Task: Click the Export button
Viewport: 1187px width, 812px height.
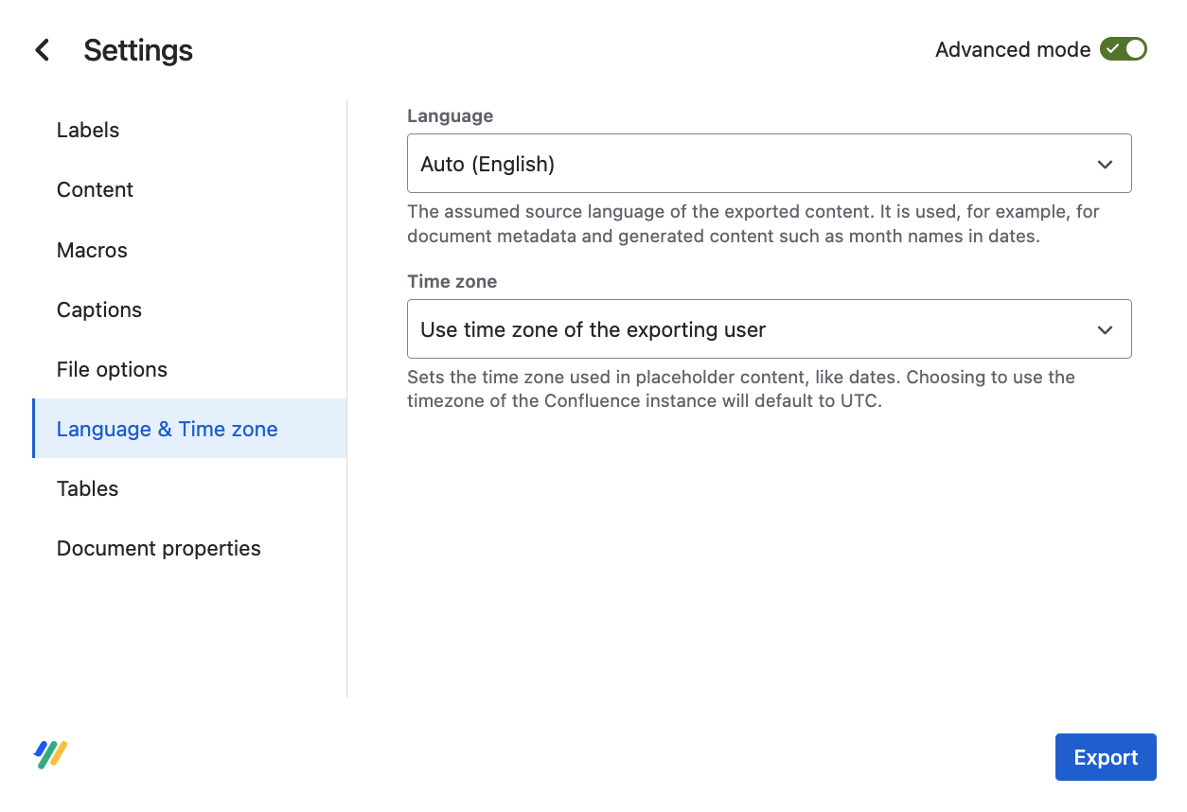Action: click(x=1106, y=757)
